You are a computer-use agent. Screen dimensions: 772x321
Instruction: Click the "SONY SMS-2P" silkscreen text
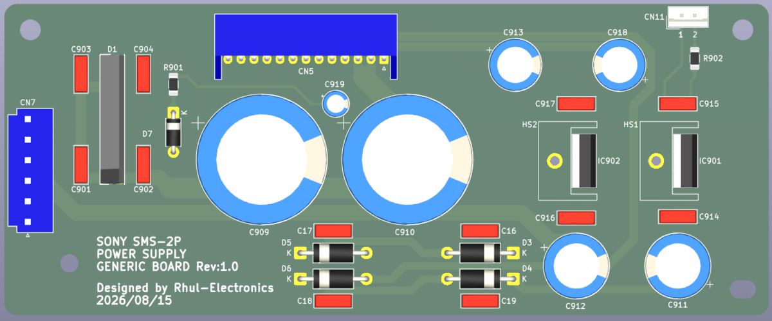[139, 242]
